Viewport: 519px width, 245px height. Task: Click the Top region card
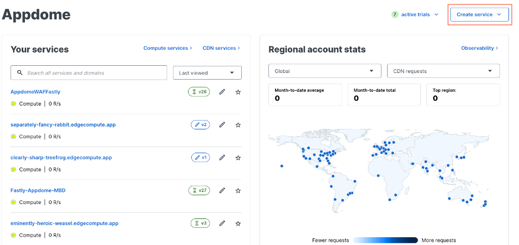tap(463, 95)
